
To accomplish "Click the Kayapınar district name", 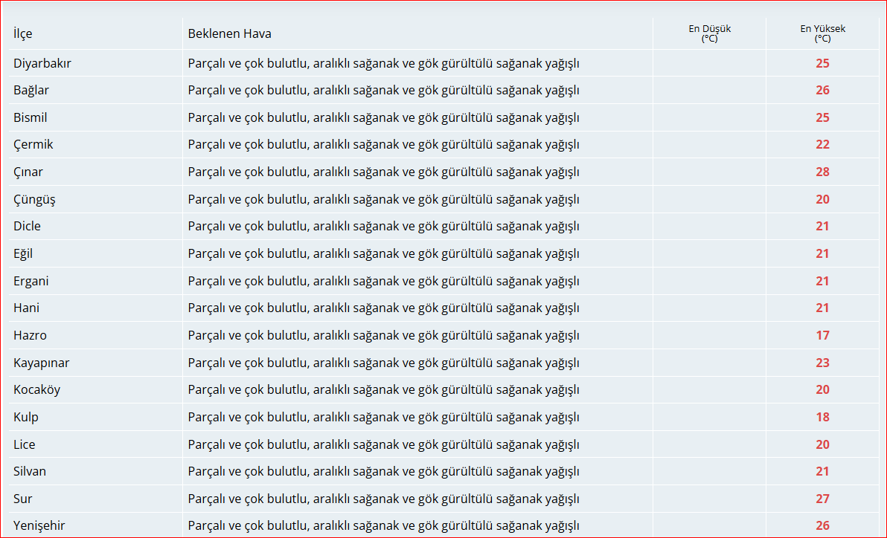I will pos(42,363).
